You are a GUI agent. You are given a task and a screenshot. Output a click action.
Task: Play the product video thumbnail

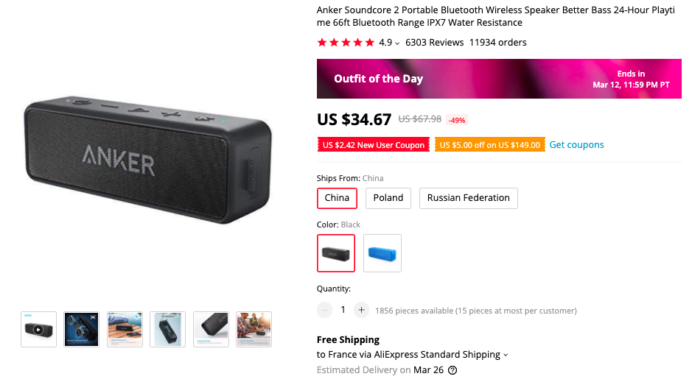coord(38,329)
